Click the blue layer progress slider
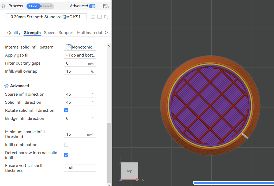Image resolution: width=274 pixels, height=186 pixels. click(x=234, y=183)
